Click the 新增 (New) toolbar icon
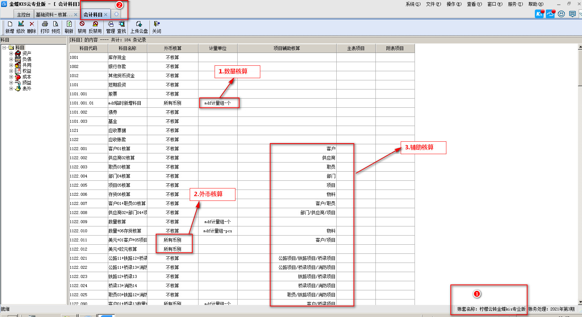Viewport: 582px width, 317px height. [10, 24]
